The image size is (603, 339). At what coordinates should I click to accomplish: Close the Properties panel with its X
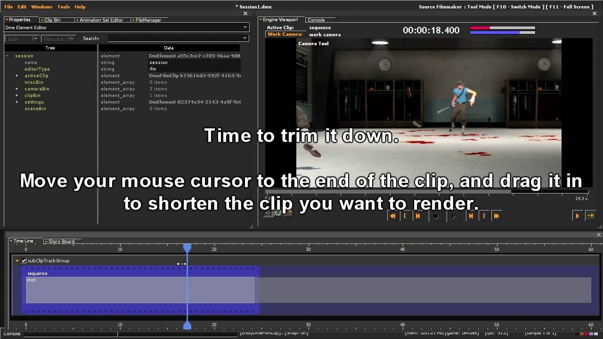[245, 14]
